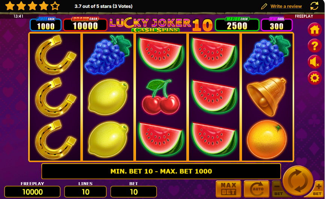Click the red home icon
Screen dimensions: 325x199
coord(314,30)
